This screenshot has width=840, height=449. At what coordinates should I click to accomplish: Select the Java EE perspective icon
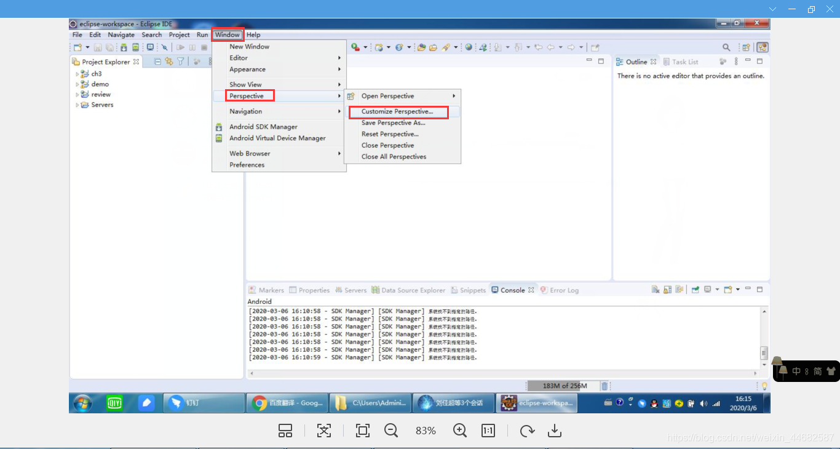click(763, 47)
